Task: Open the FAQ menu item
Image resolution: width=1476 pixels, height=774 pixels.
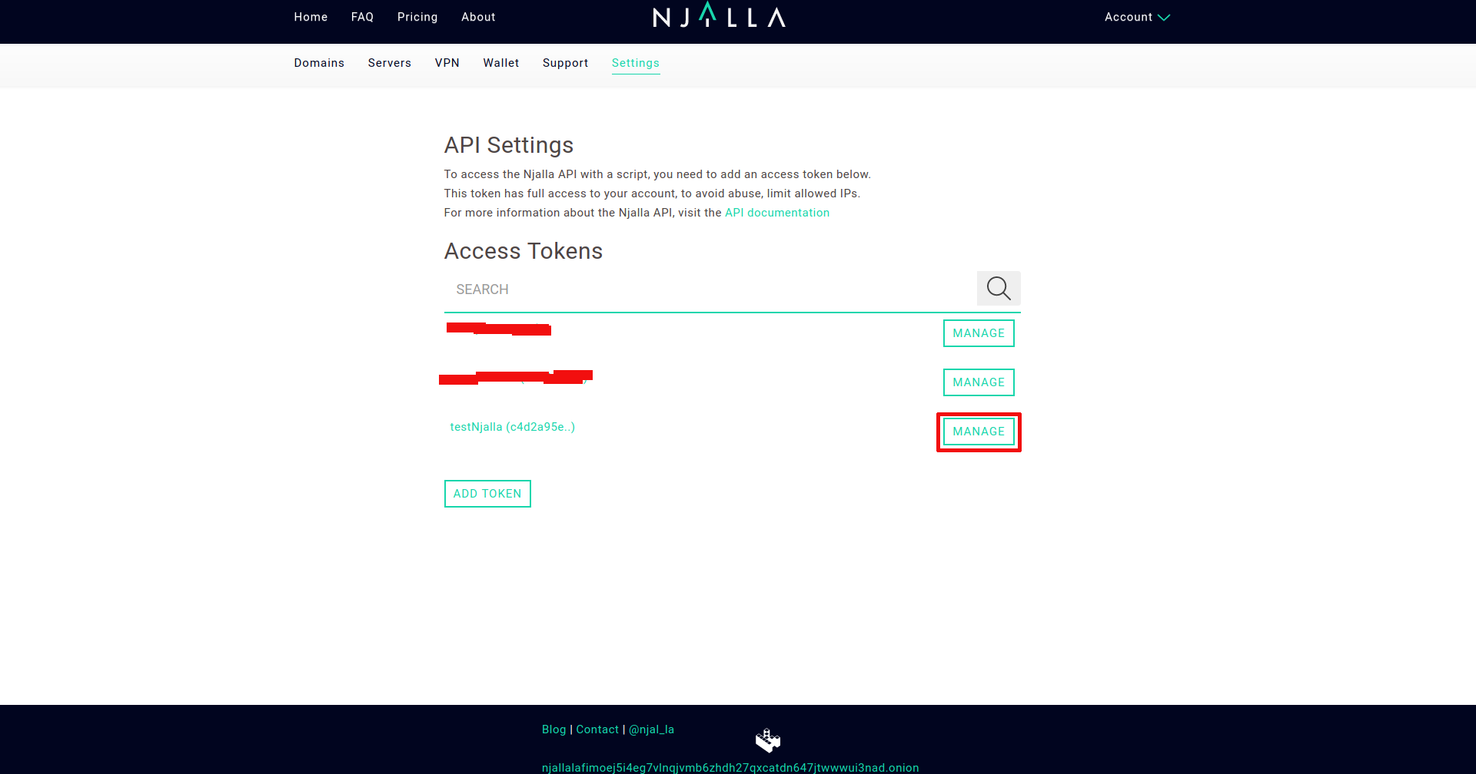Action: coord(362,17)
